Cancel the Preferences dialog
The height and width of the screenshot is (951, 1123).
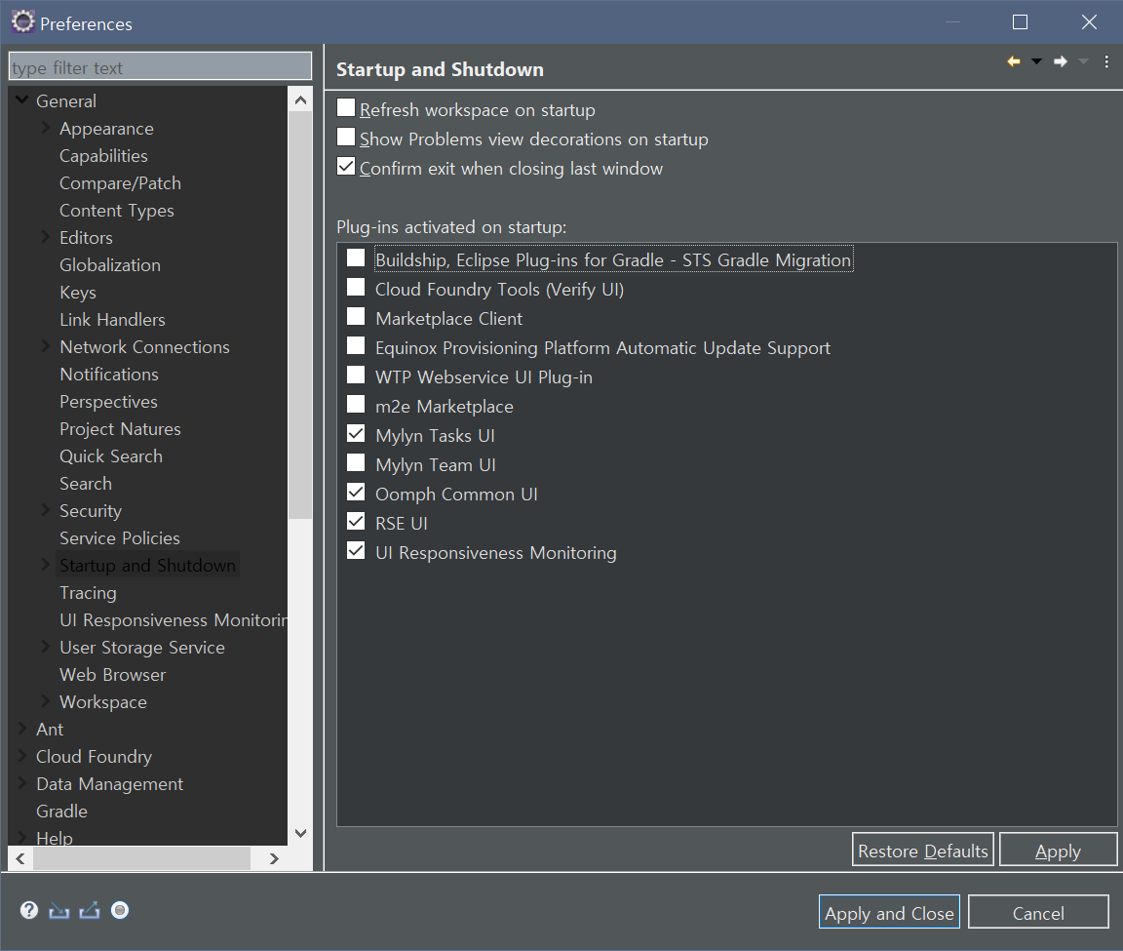pos(1038,912)
